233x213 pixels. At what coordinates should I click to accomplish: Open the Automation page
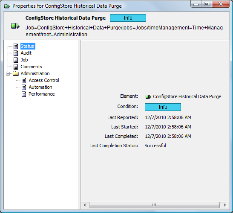tap(40, 87)
